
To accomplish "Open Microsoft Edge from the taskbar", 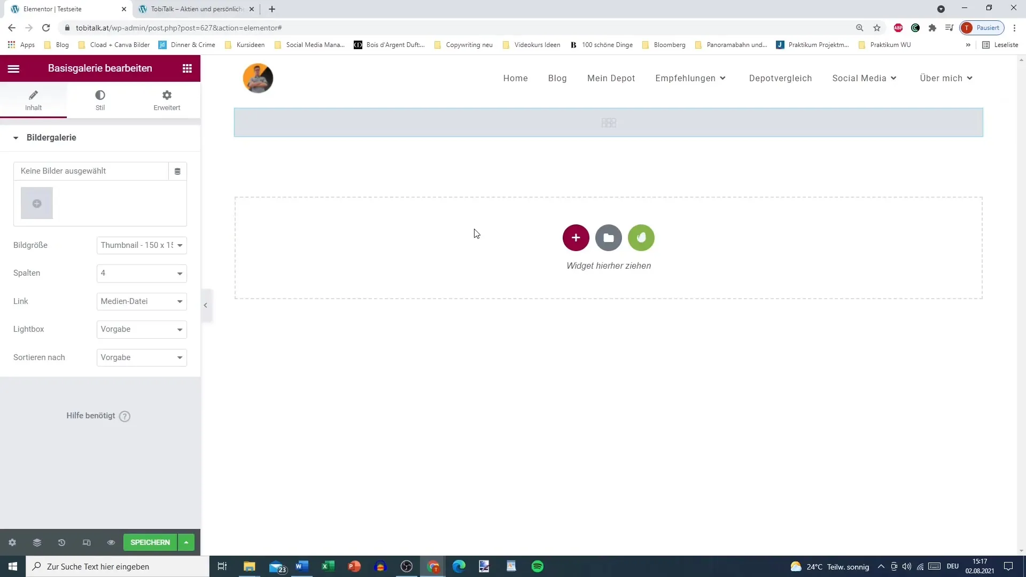I will 459,566.
